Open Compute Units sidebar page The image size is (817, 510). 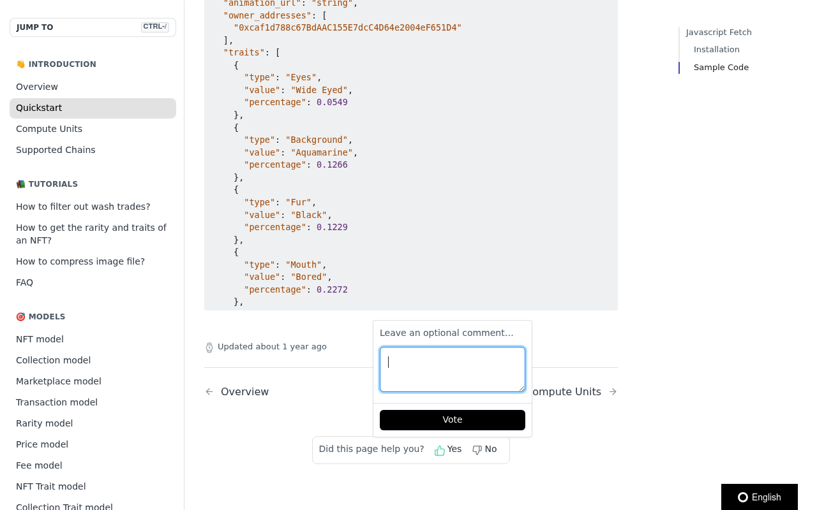point(93,129)
